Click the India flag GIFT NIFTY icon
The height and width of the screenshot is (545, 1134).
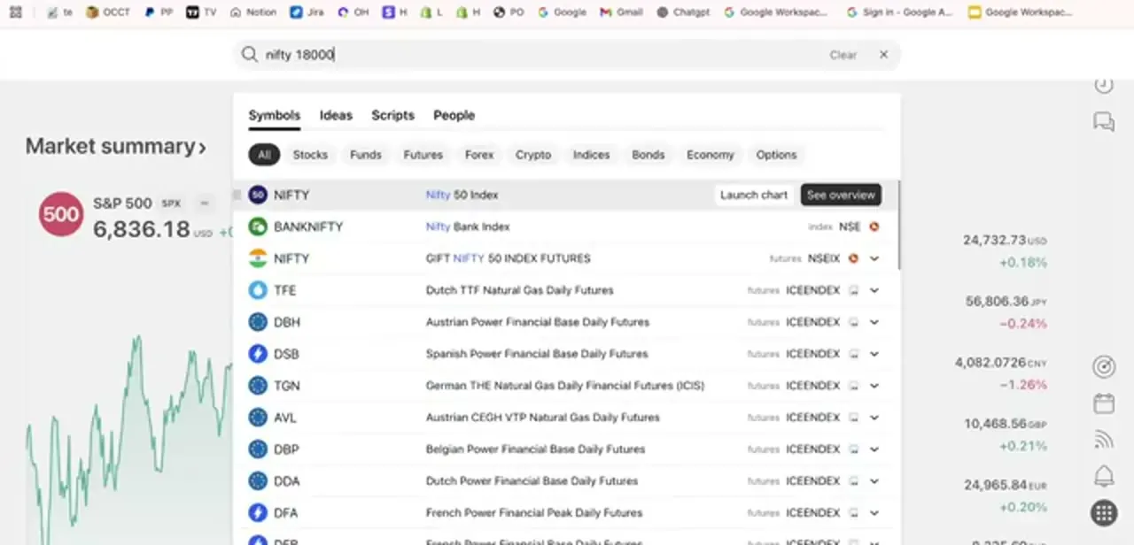[258, 258]
